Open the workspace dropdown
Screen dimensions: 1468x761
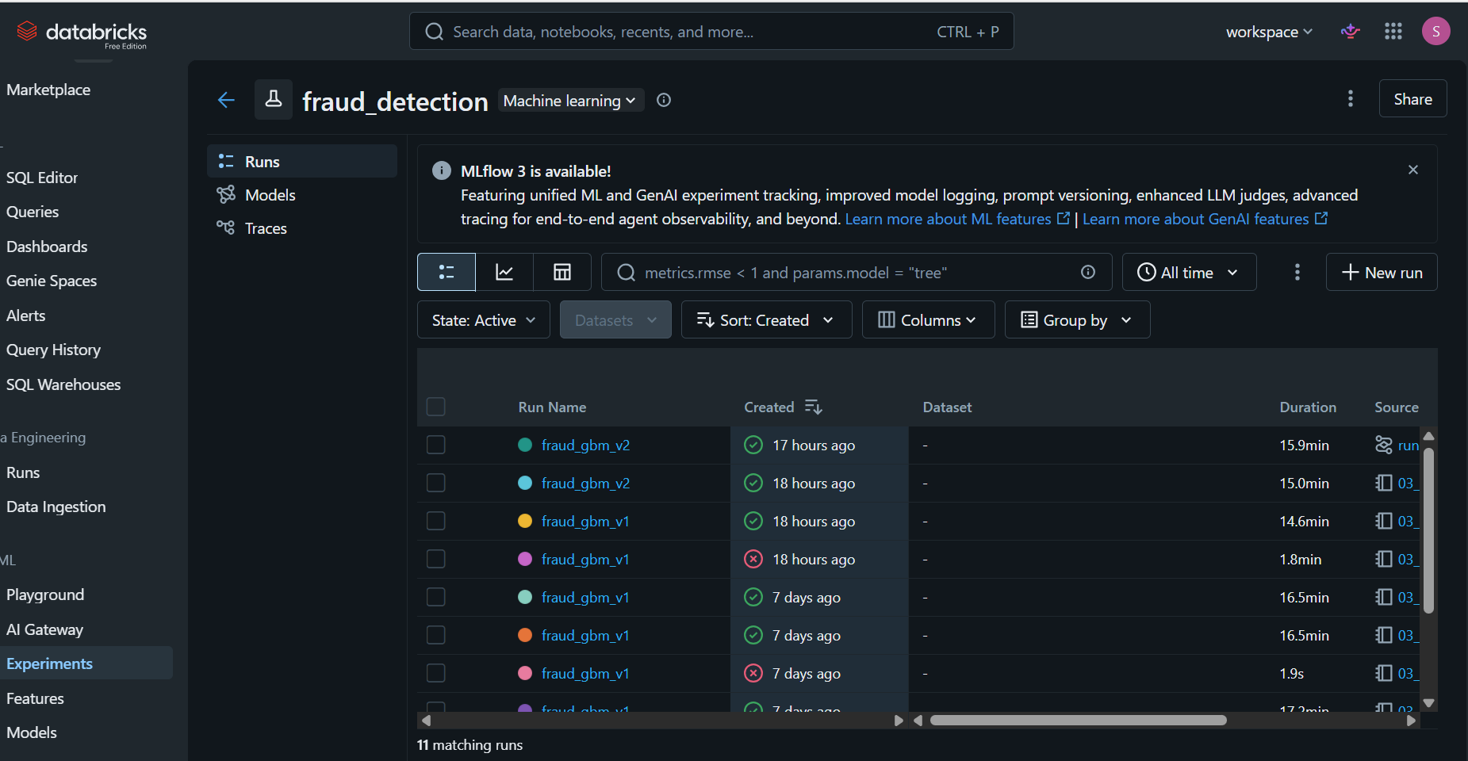[1269, 32]
